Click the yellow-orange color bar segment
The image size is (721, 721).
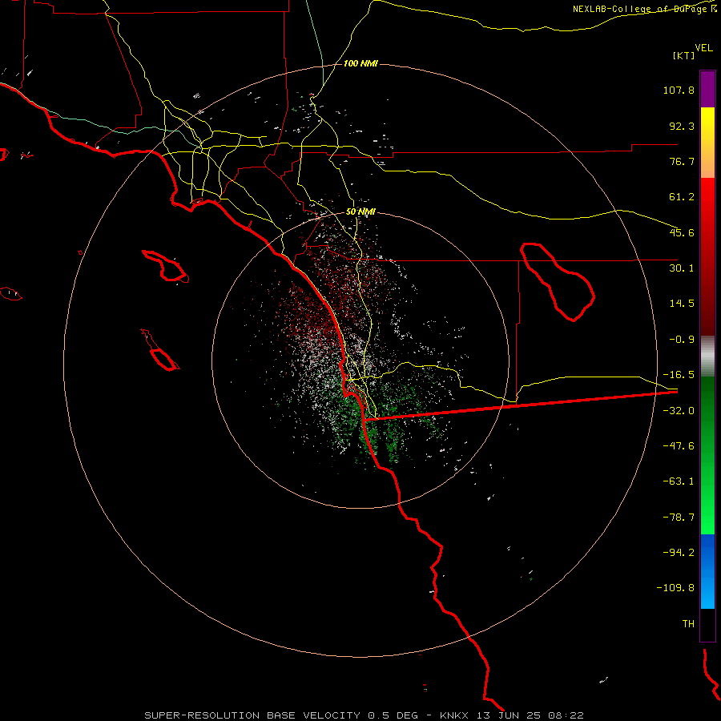click(x=707, y=143)
